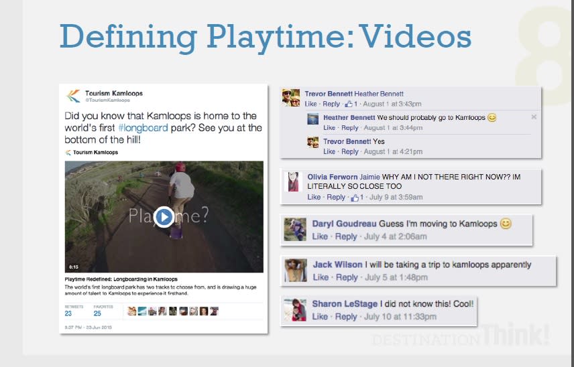Click timestamp August 1 at 3:43pm
574x367 pixels.
pyautogui.click(x=392, y=104)
